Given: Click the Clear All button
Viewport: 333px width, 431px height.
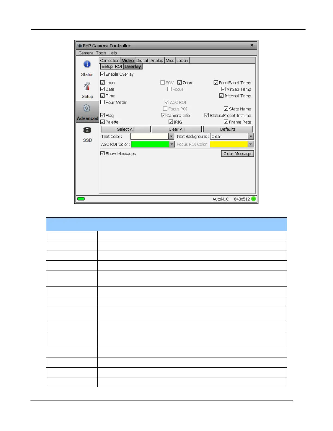Looking at the screenshot, I should (177, 129).
